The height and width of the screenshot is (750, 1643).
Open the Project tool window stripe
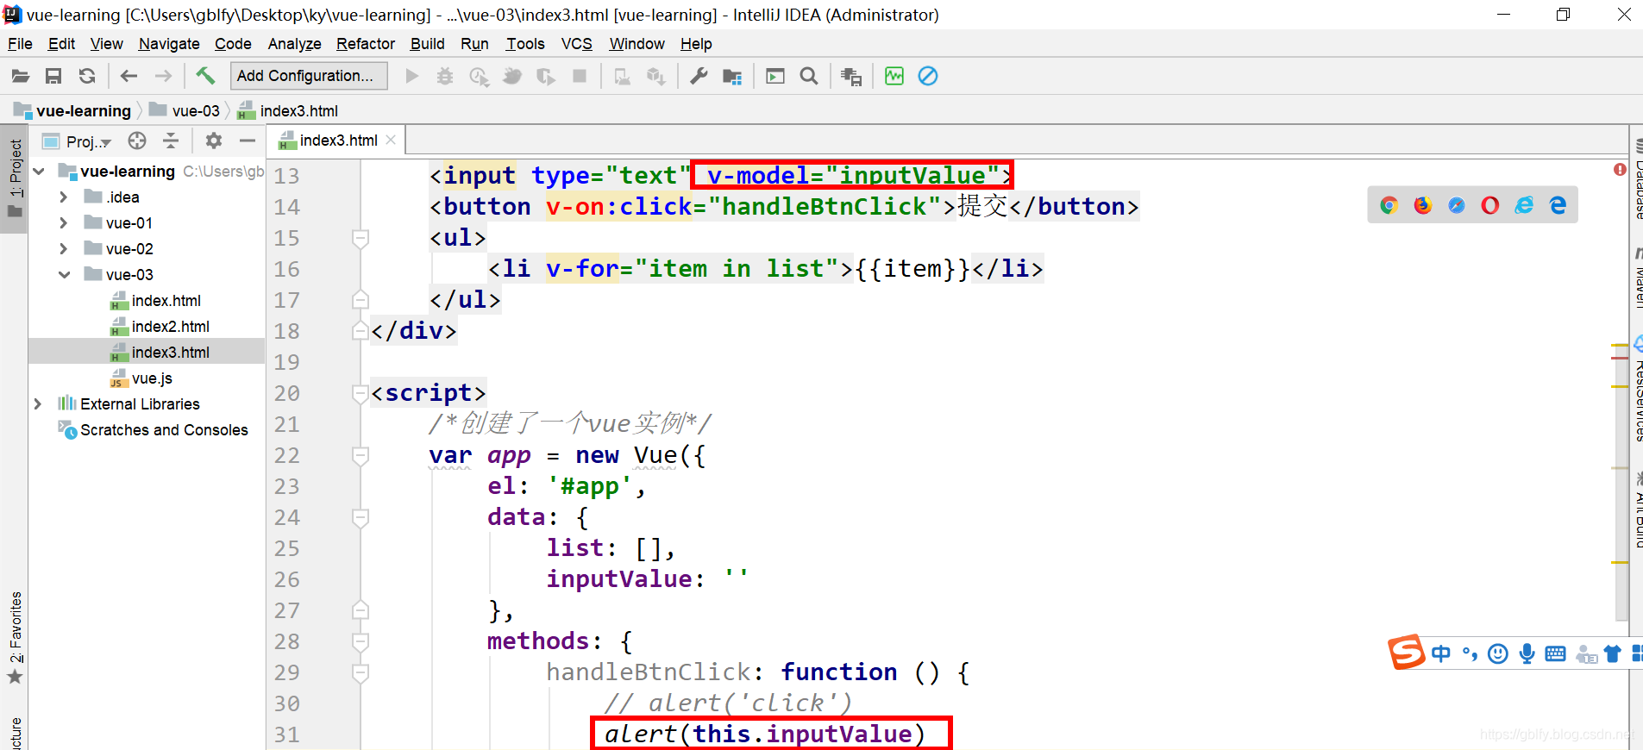[15, 178]
